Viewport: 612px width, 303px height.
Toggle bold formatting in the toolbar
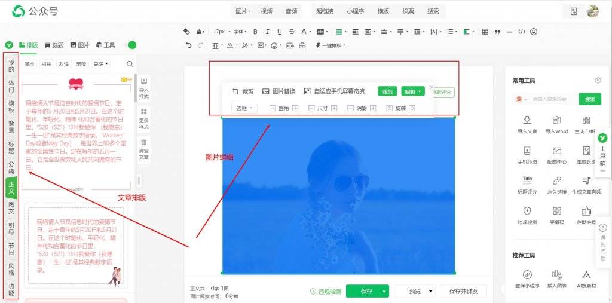tap(256, 32)
